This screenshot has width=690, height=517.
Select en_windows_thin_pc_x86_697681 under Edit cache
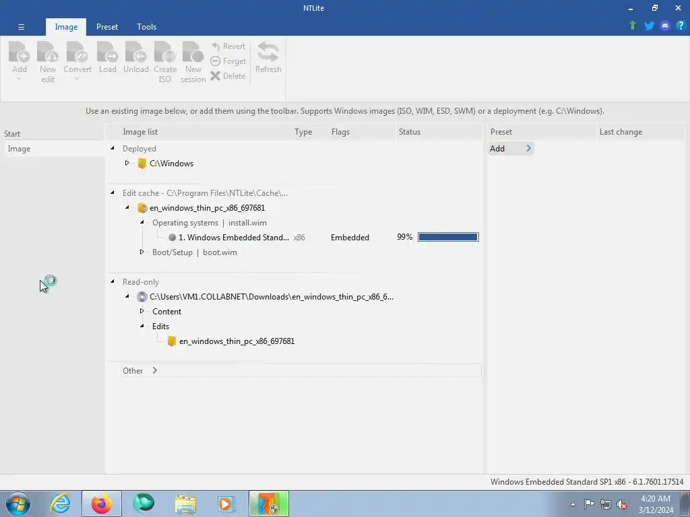(208, 208)
